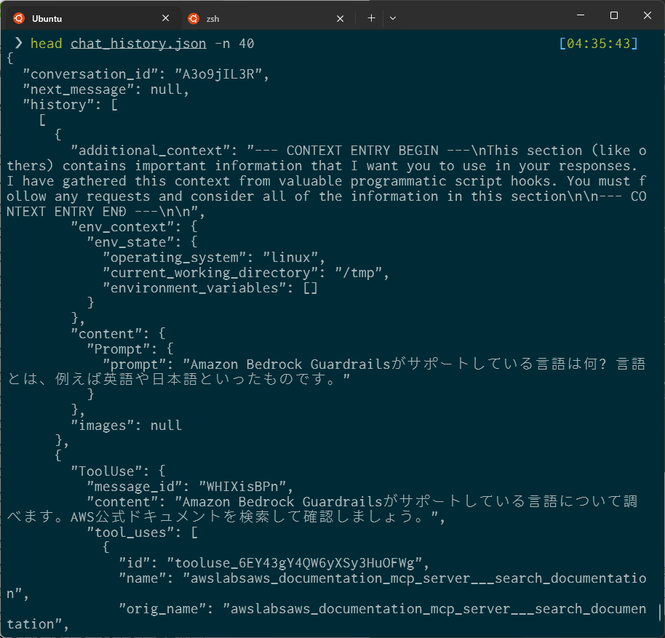Screen dimensions: 665x638
Task: Click the "env_context" key
Action: (122, 227)
